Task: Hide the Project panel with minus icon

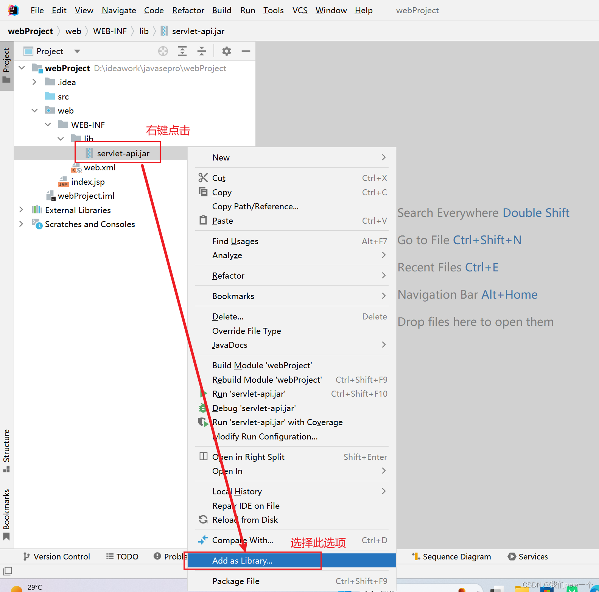Action: [246, 51]
